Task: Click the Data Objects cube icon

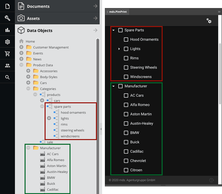Action: pyautogui.click(x=21, y=30)
